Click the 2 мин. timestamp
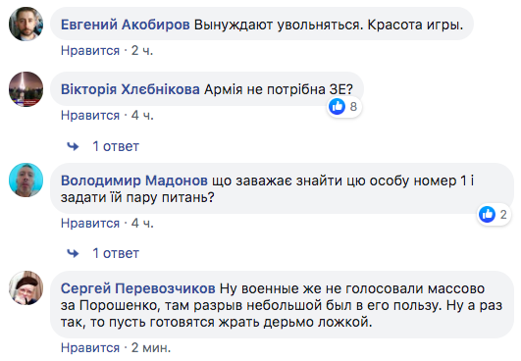 (151, 347)
